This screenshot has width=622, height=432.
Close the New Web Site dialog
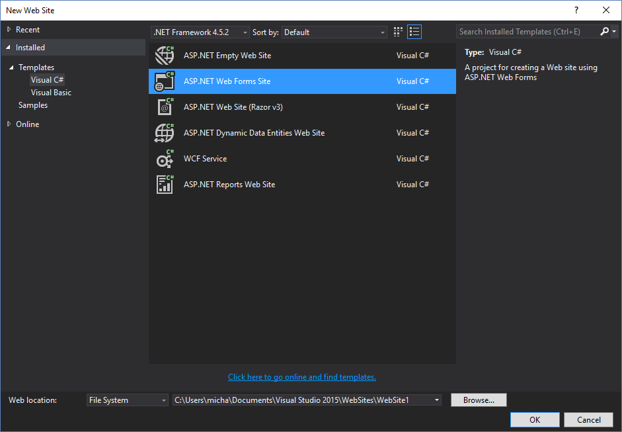click(606, 11)
